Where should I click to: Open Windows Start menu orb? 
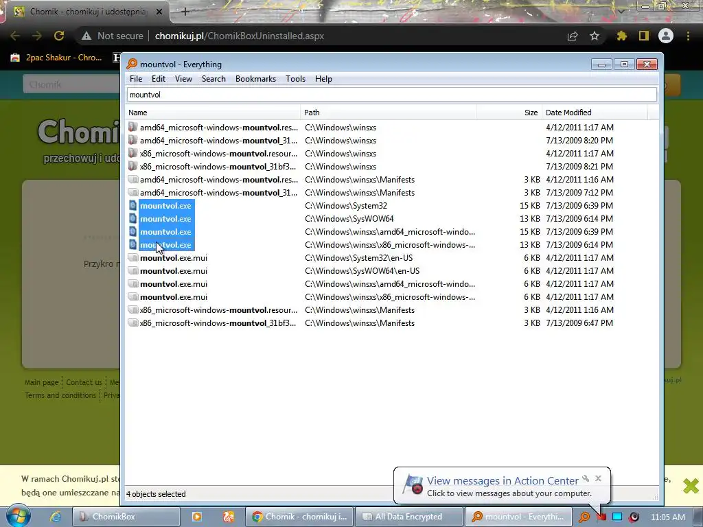coord(18,516)
